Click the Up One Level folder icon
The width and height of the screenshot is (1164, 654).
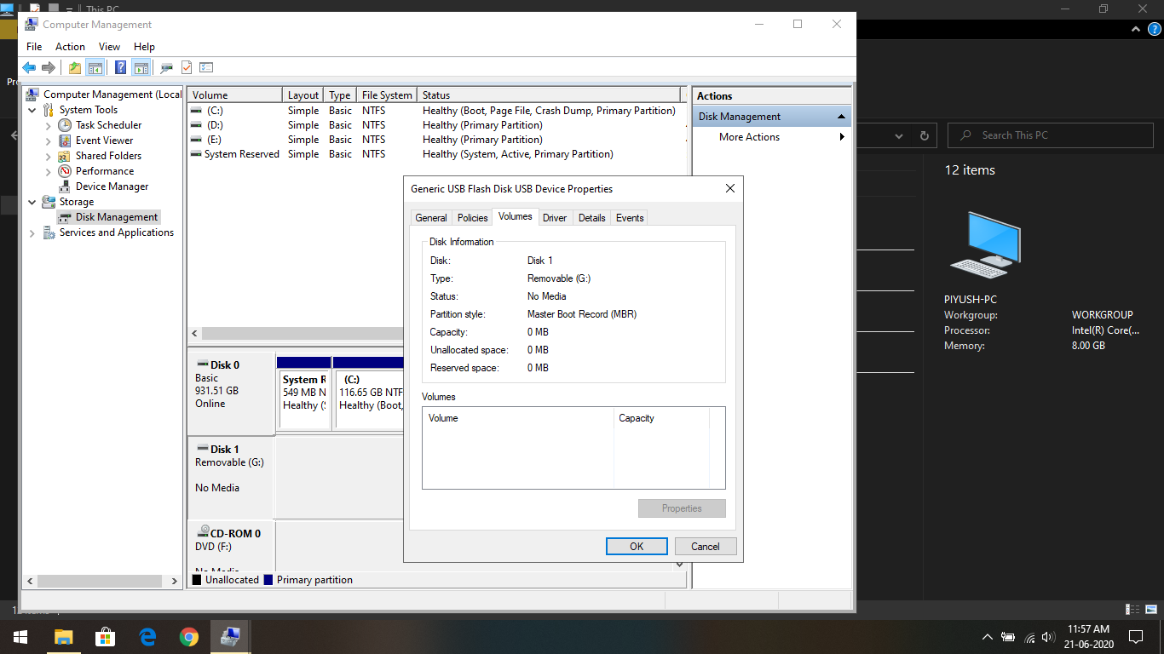tap(75, 68)
